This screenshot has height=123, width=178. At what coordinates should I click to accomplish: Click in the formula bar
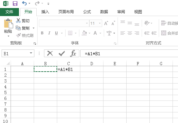coord(129,53)
